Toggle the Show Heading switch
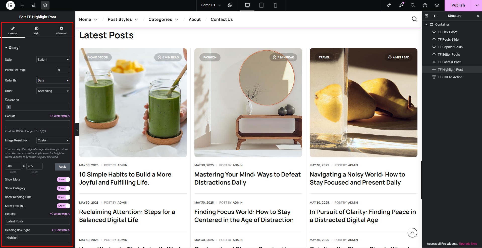The height and width of the screenshot is (248, 482). coord(64,206)
